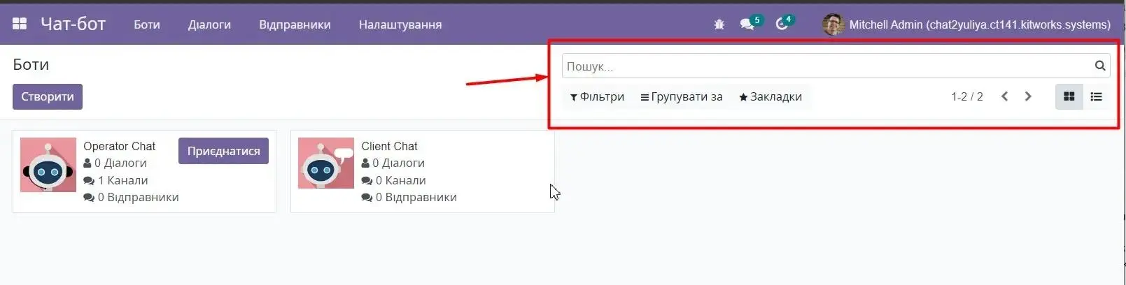Open the Боти menu
This screenshot has width=1126, height=285.
tap(147, 24)
